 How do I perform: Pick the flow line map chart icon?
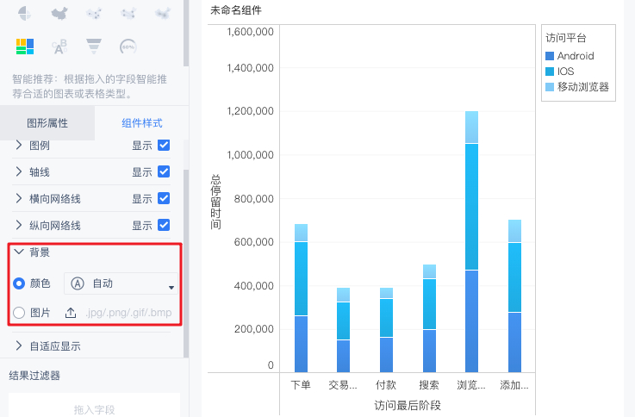(x=128, y=14)
